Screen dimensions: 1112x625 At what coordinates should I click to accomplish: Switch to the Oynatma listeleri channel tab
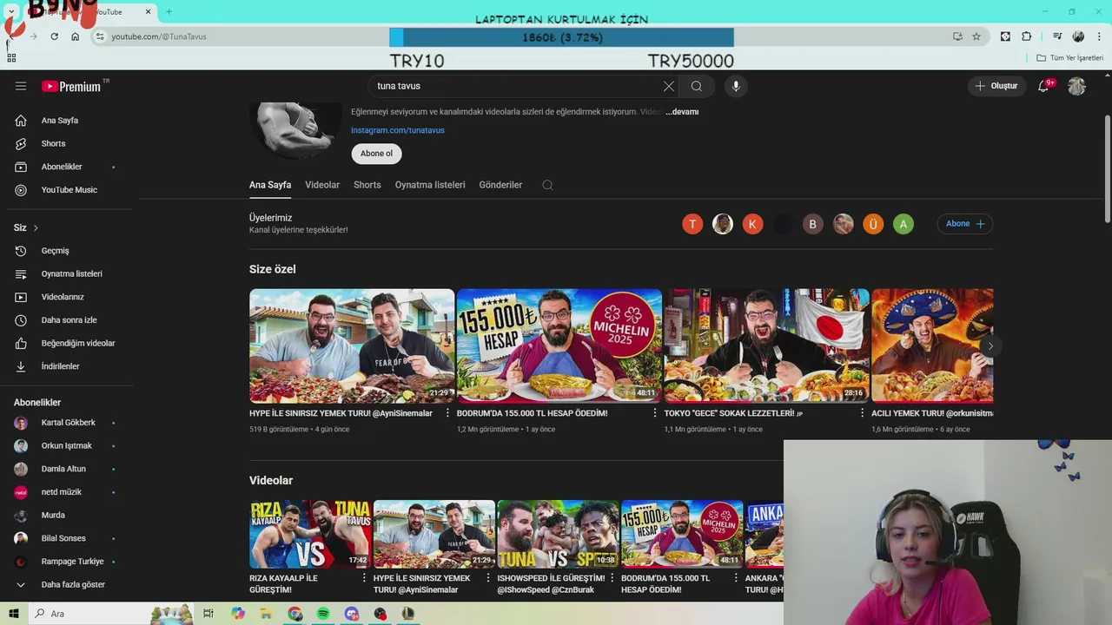point(430,185)
